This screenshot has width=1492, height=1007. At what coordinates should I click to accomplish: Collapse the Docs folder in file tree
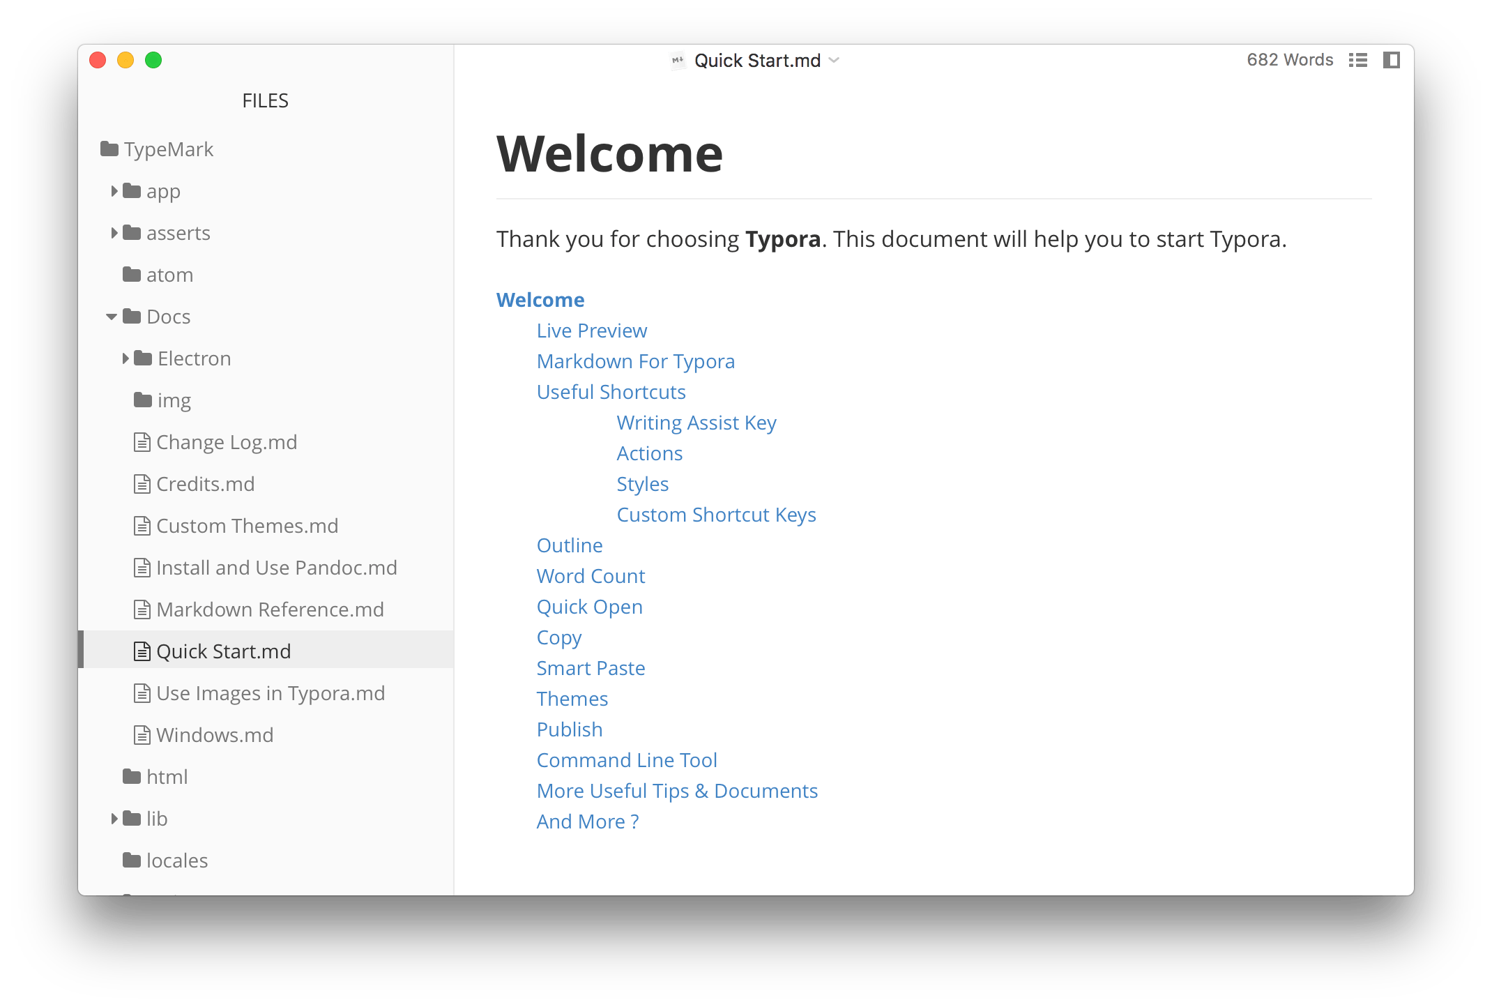tap(112, 316)
